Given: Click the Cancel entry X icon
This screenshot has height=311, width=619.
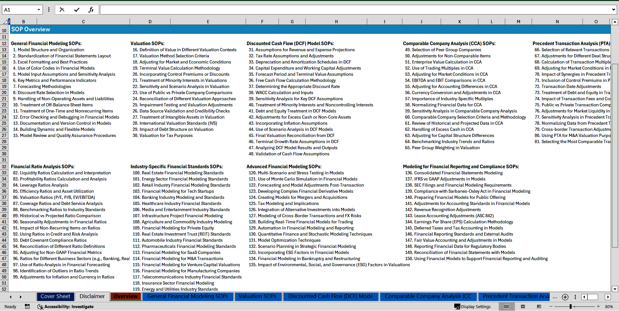Looking at the screenshot, I should click(x=62, y=10).
